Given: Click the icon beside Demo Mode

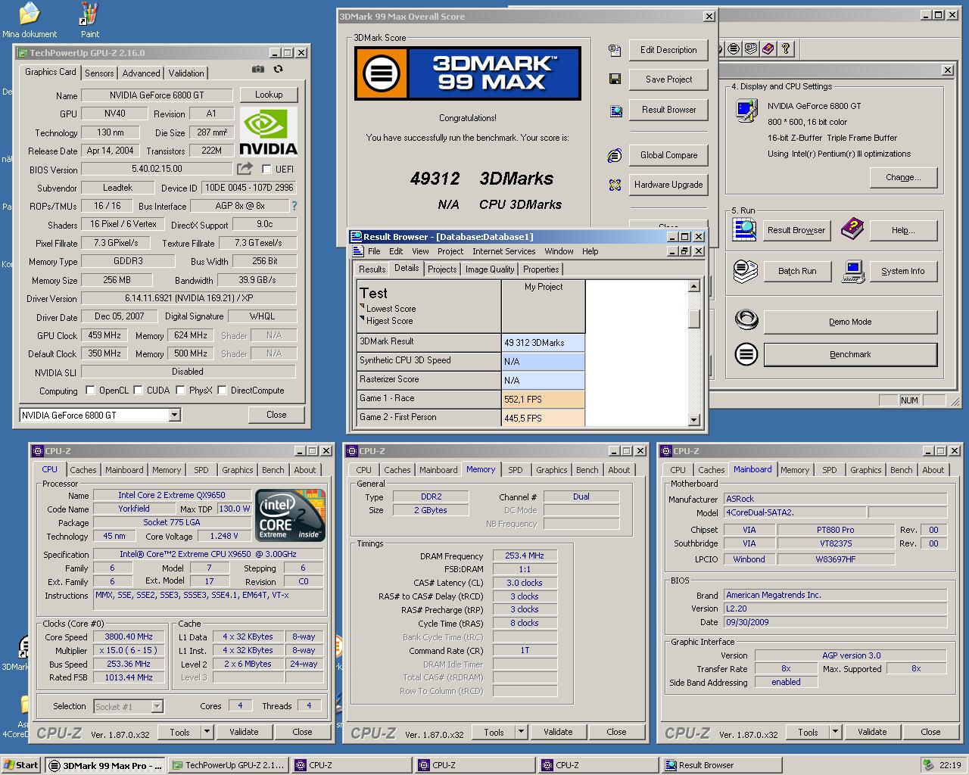Looking at the screenshot, I should pos(746,320).
